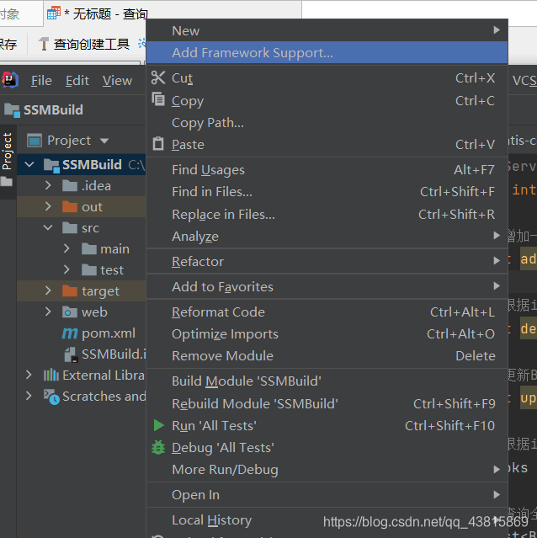Expand the Scratches and Consoles arrow
The image size is (537, 538).
(29, 396)
